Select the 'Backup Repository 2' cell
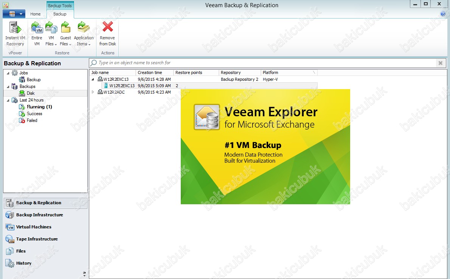Viewport: 450px width, 279px height. [x=239, y=79]
